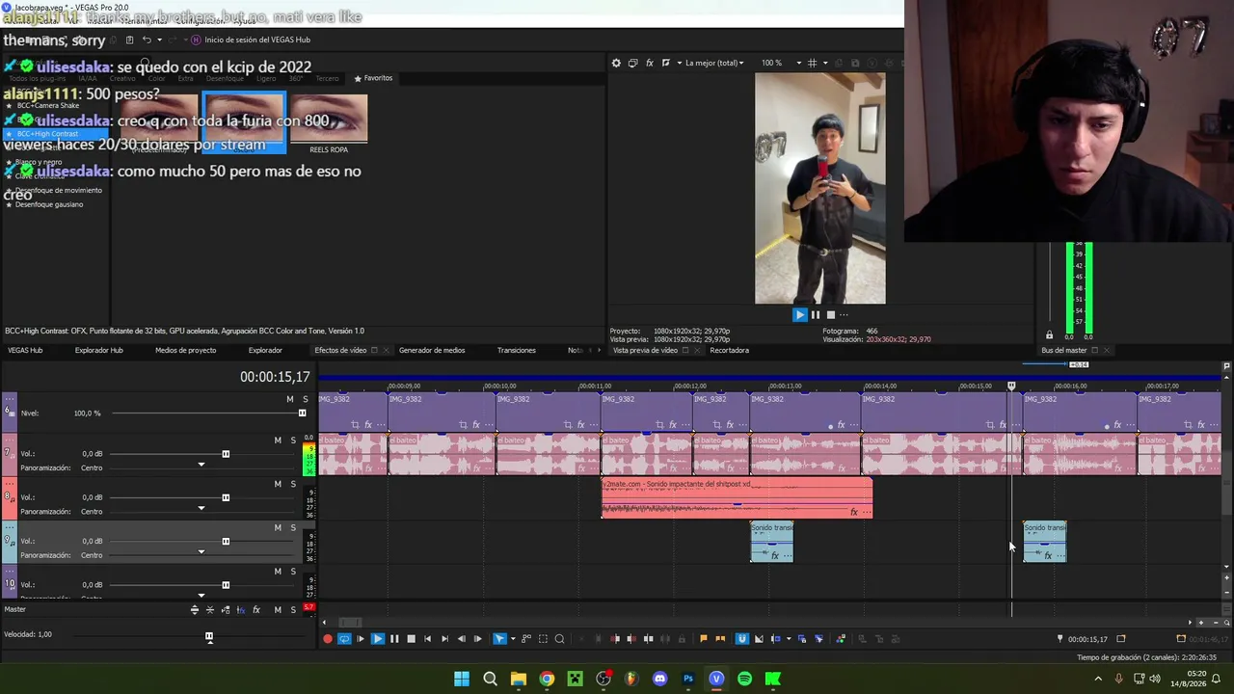Mute video track 6
The width and height of the screenshot is (1234, 694).
coord(289,399)
